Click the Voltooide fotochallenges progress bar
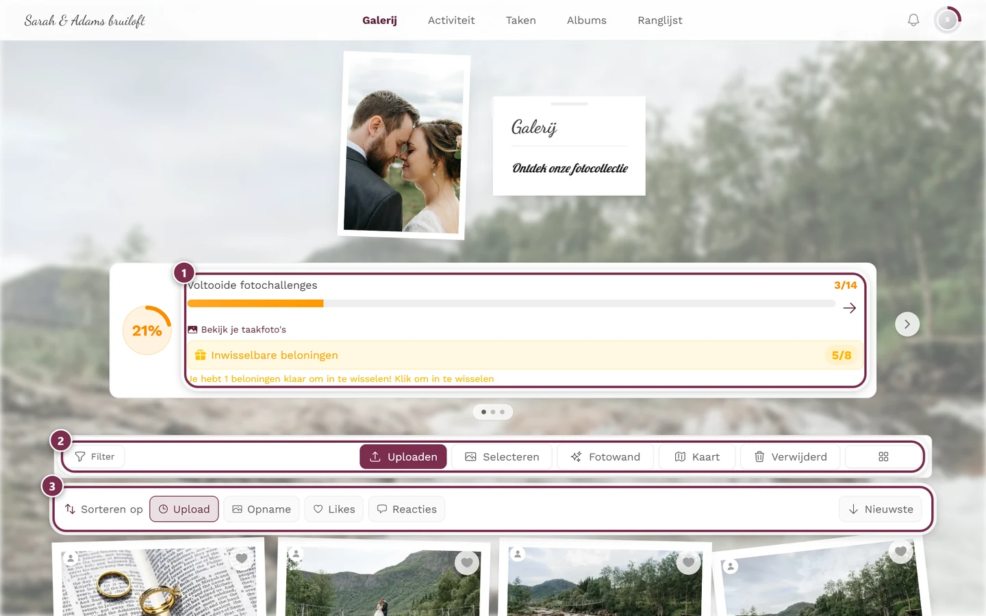Image resolution: width=986 pixels, height=616 pixels. (x=511, y=303)
